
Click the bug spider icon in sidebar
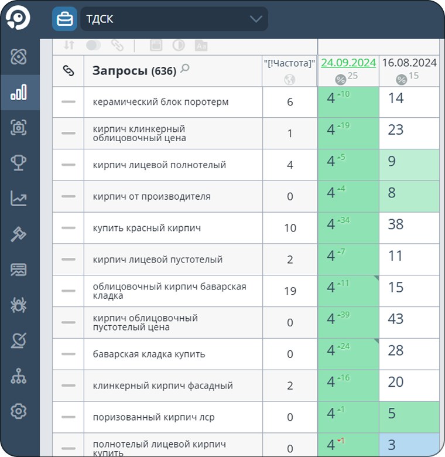(x=19, y=305)
